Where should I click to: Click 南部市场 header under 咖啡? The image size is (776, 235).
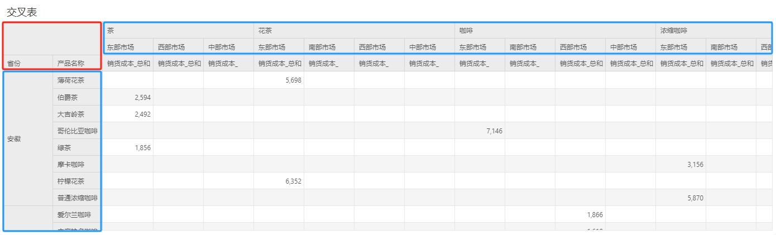(523, 47)
